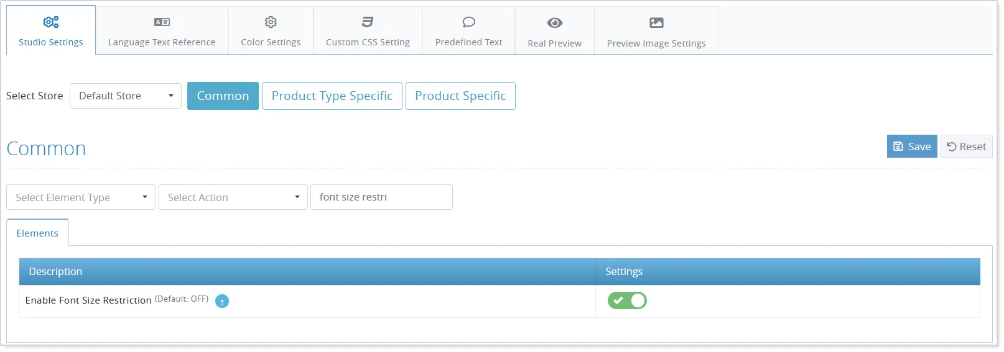Click the Predefined Text speech bubble icon
The height and width of the screenshot is (352, 1004).
[469, 22]
